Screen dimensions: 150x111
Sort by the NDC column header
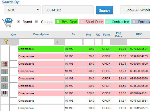[x=139, y=34]
